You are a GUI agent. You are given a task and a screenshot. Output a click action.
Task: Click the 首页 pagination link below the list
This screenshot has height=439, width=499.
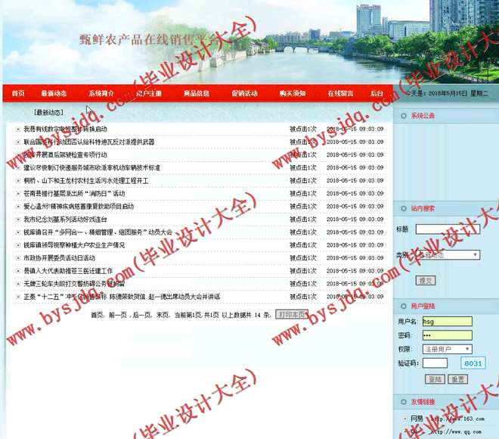[x=97, y=315]
